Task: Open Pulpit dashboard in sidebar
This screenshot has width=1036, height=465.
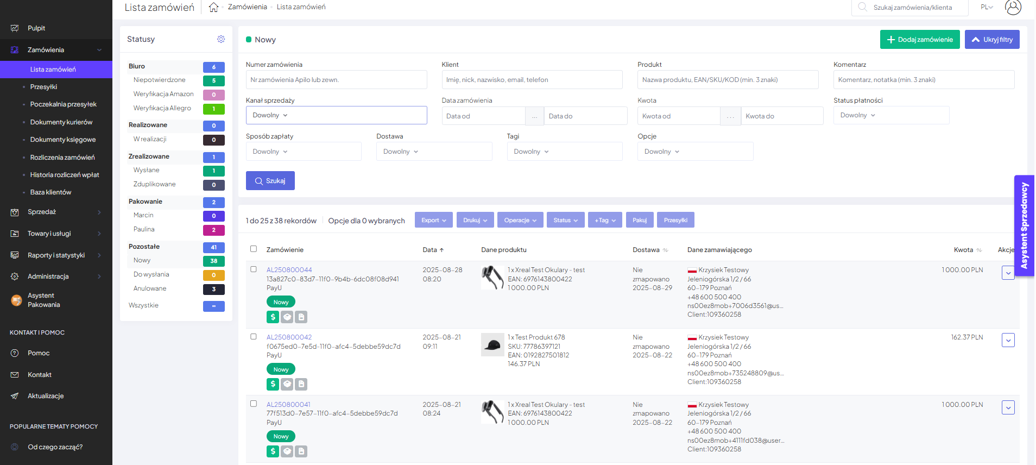Action: point(36,28)
